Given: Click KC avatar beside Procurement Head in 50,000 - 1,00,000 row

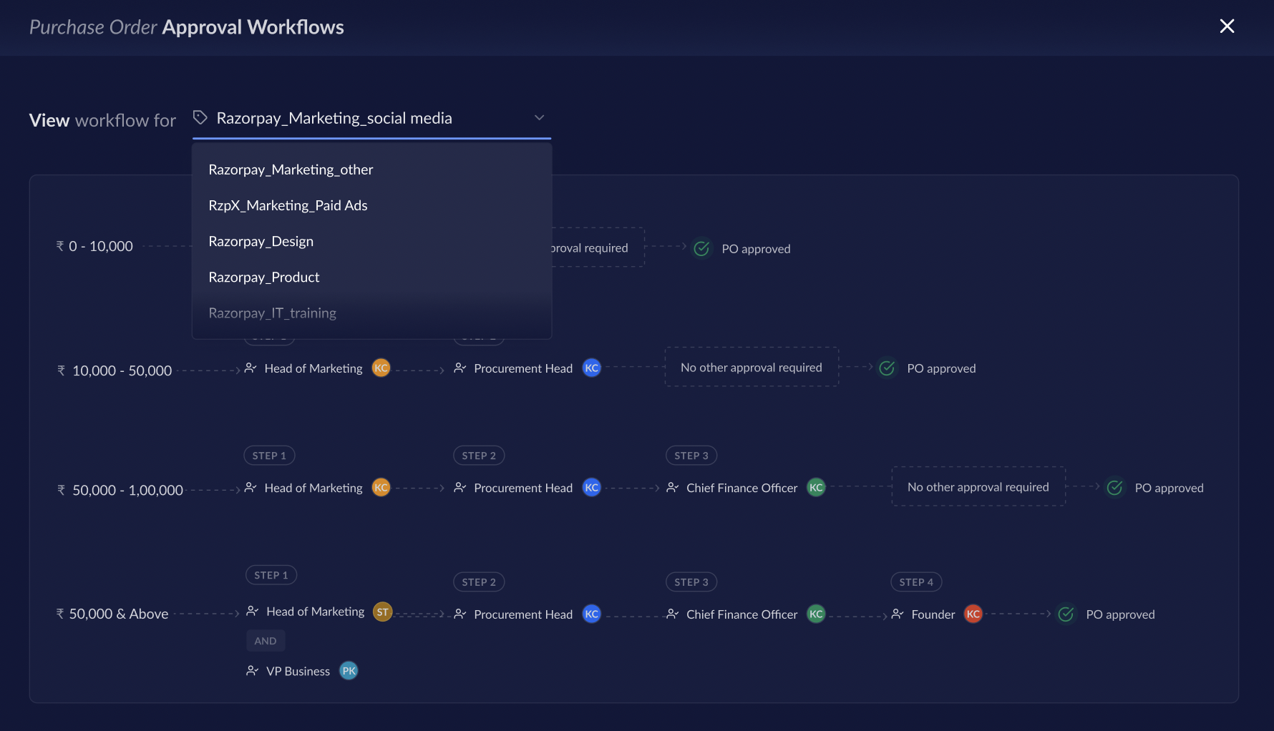Looking at the screenshot, I should click(x=591, y=487).
